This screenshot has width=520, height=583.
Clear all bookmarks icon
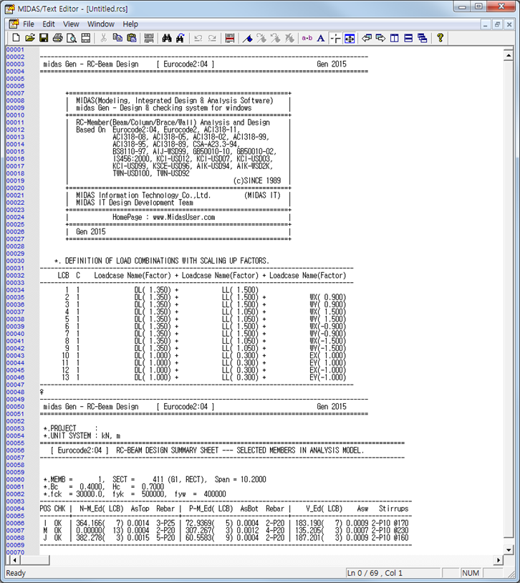point(289,38)
